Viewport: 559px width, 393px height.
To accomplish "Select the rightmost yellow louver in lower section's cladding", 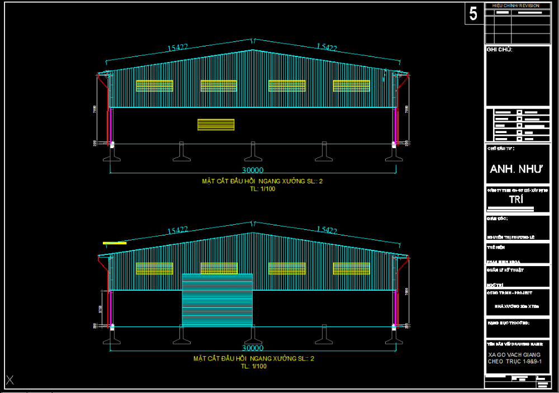I will (352, 268).
